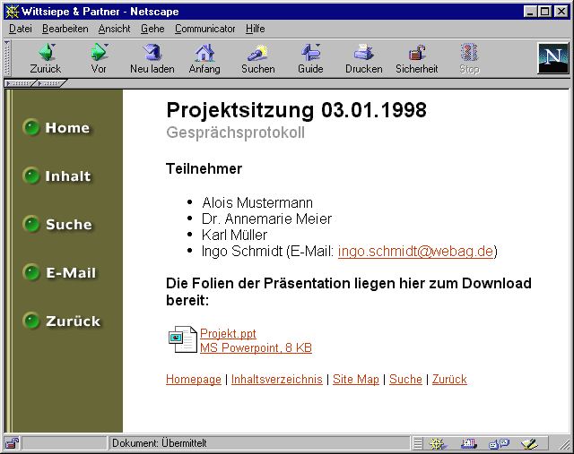Open Discussions from the status bar component icon
This screenshot has height=454, width=574.
[x=499, y=443]
